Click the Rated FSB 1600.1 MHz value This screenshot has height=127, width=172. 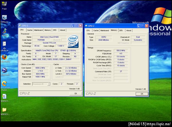[x=40, y=77]
